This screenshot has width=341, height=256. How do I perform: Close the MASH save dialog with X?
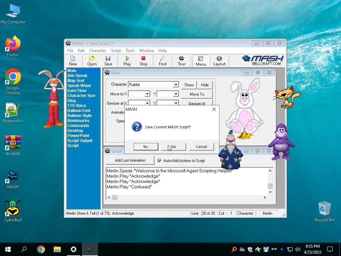(214, 109)
